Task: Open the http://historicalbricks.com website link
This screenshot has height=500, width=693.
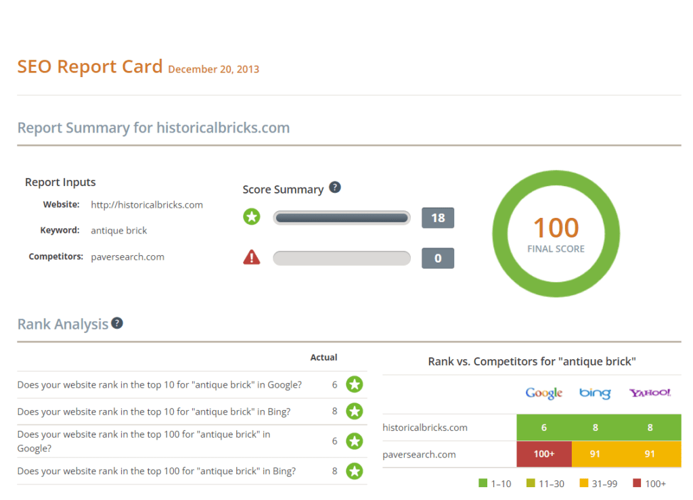Action: click(x=147, y=205)
